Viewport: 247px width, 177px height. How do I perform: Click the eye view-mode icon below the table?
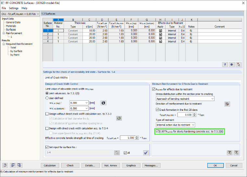coord(231,64)
